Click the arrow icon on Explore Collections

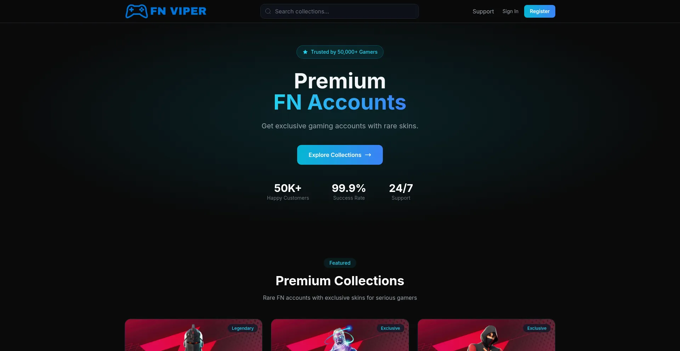point(368,155)
